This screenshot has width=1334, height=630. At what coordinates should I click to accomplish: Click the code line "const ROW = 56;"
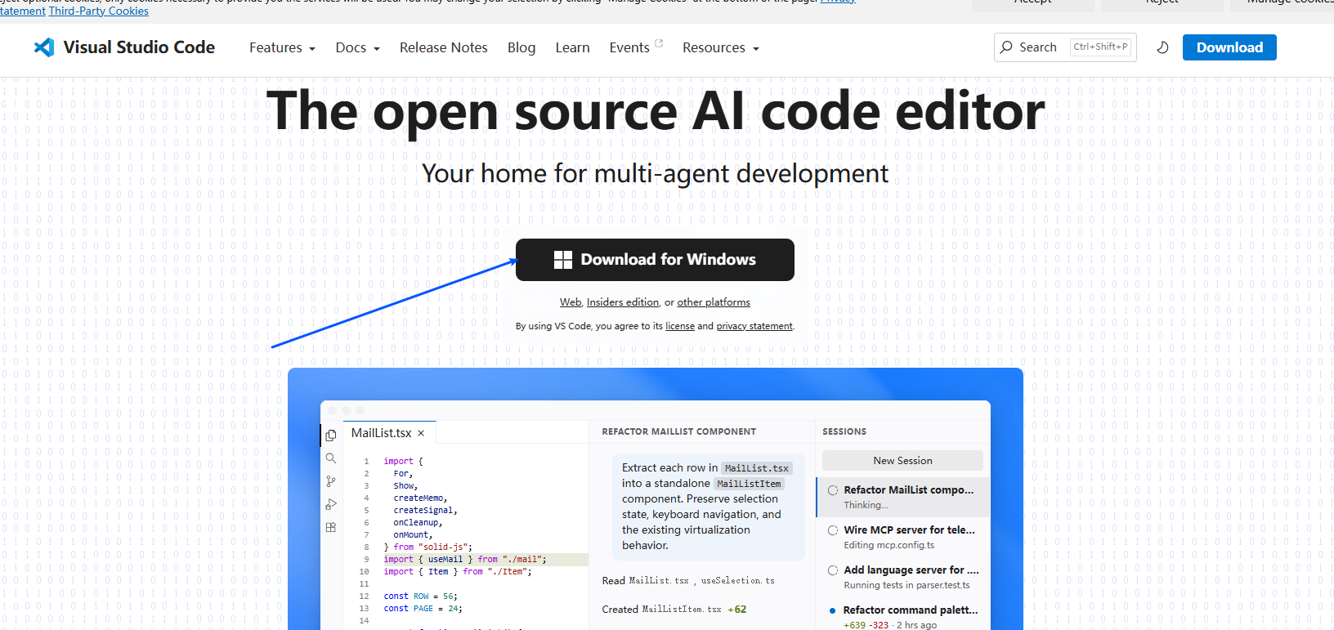tap(421, 596)
